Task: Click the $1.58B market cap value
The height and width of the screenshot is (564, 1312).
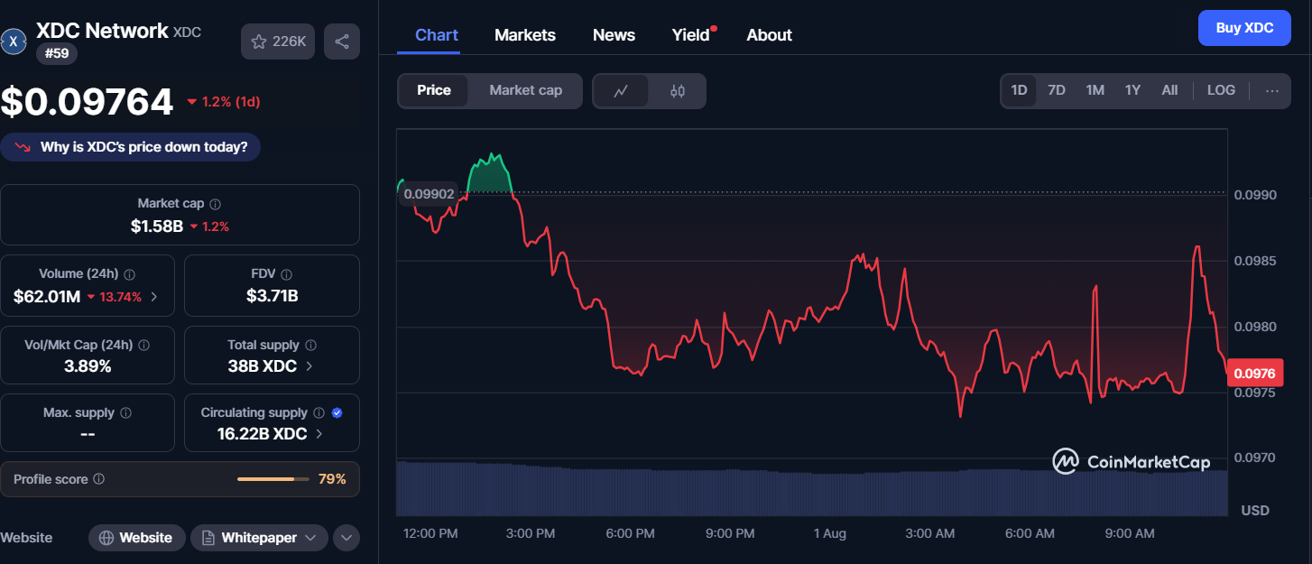Action: 157,226
